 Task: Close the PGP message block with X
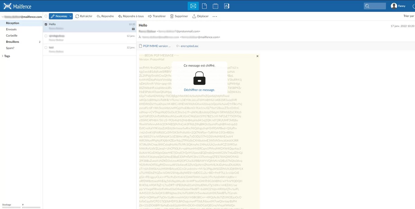coord(257,56)
